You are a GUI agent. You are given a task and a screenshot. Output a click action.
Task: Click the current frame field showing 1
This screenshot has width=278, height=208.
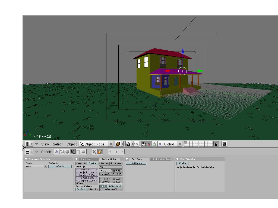116,152
